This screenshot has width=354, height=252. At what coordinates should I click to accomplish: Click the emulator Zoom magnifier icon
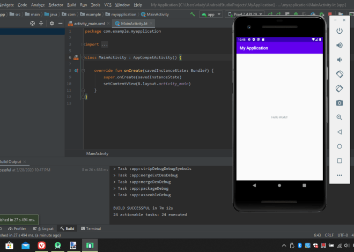[x=340, y=117]
